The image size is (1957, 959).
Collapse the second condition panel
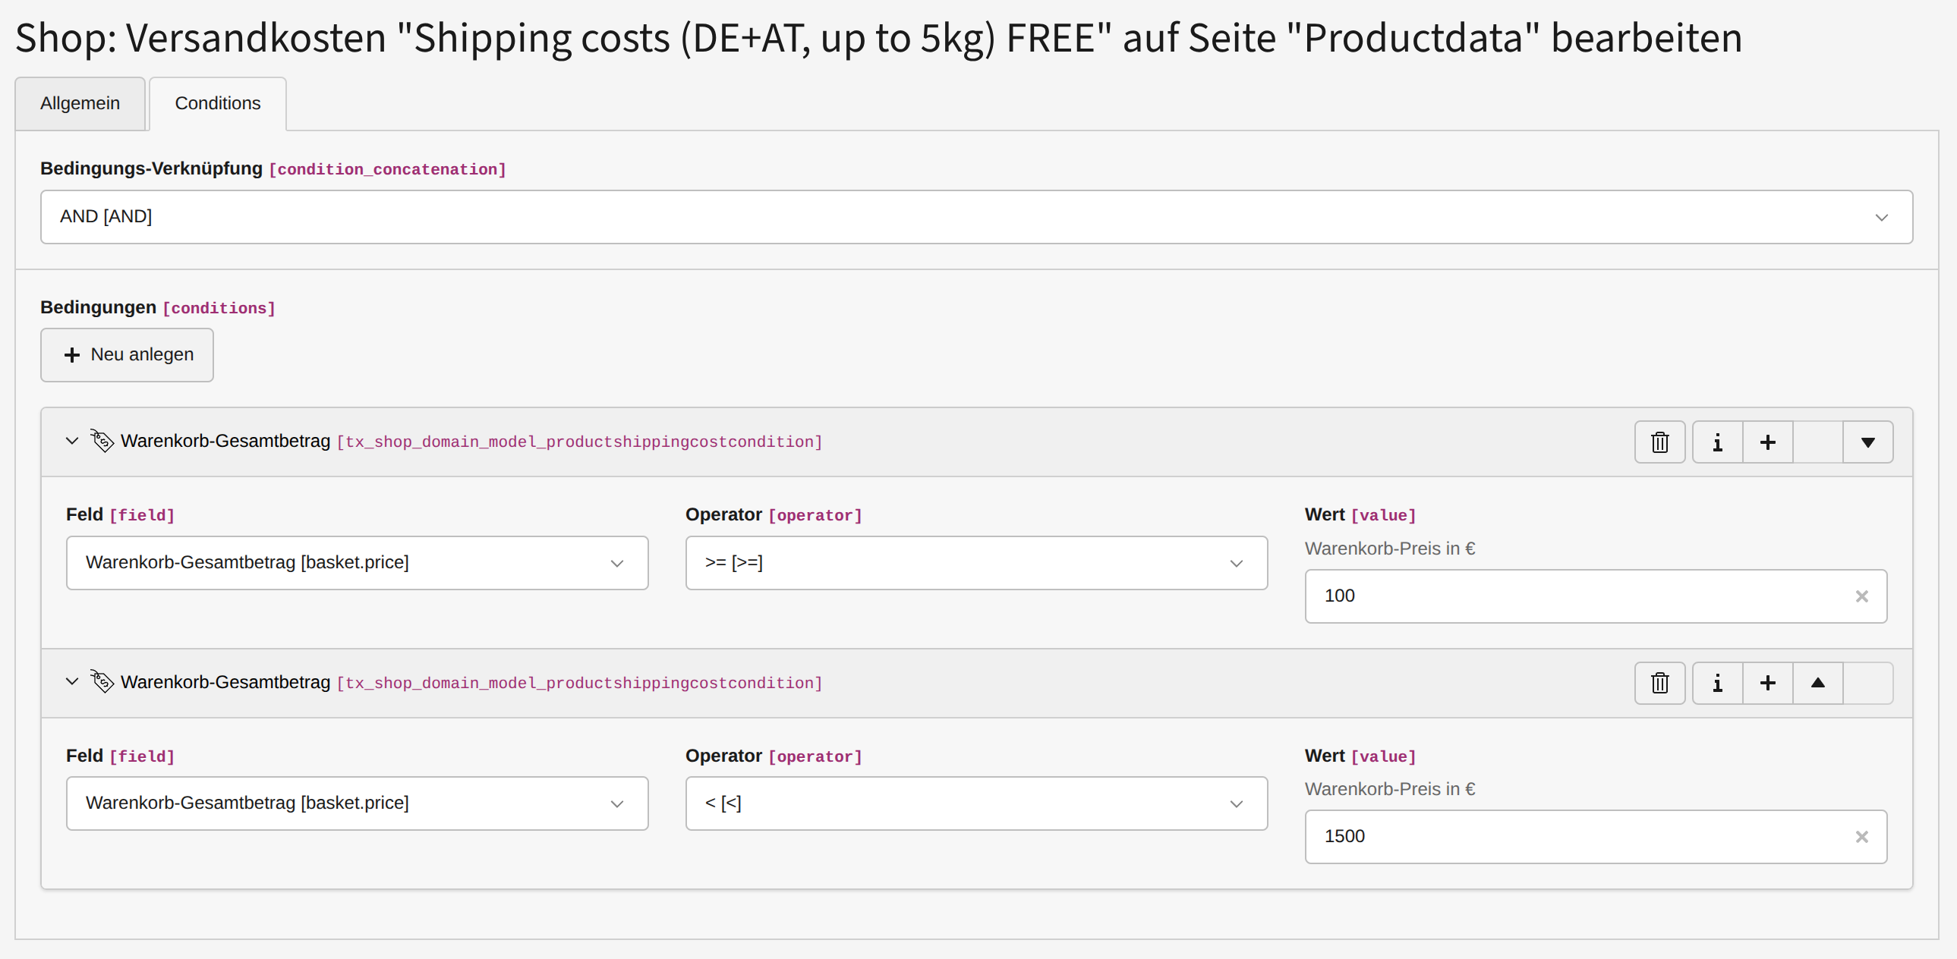[x=72, y=681]
